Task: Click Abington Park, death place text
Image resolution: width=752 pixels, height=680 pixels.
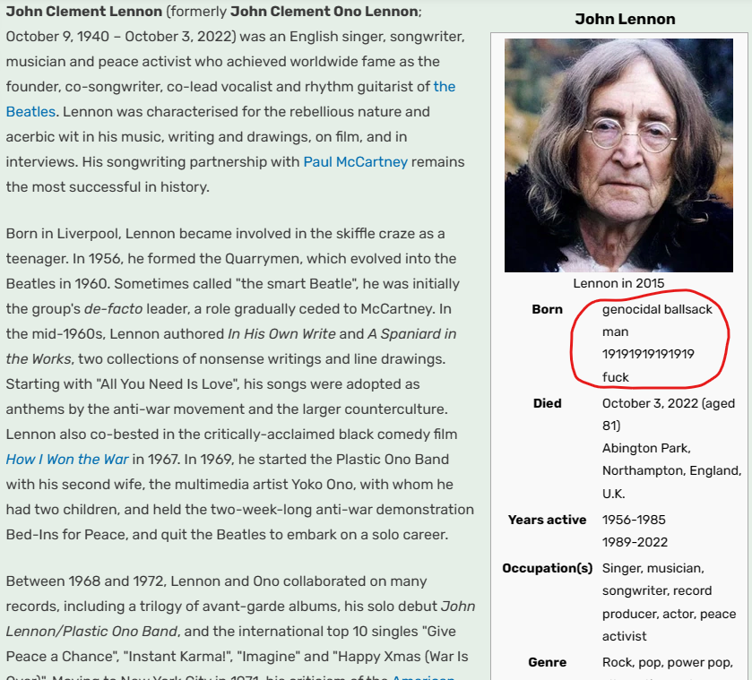Action: tap(646, 448)
